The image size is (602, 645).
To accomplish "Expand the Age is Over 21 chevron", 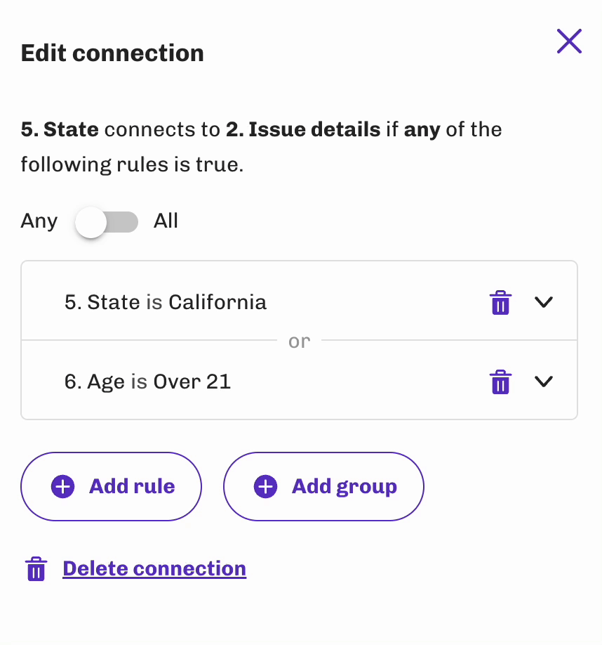I will (544, 382).
